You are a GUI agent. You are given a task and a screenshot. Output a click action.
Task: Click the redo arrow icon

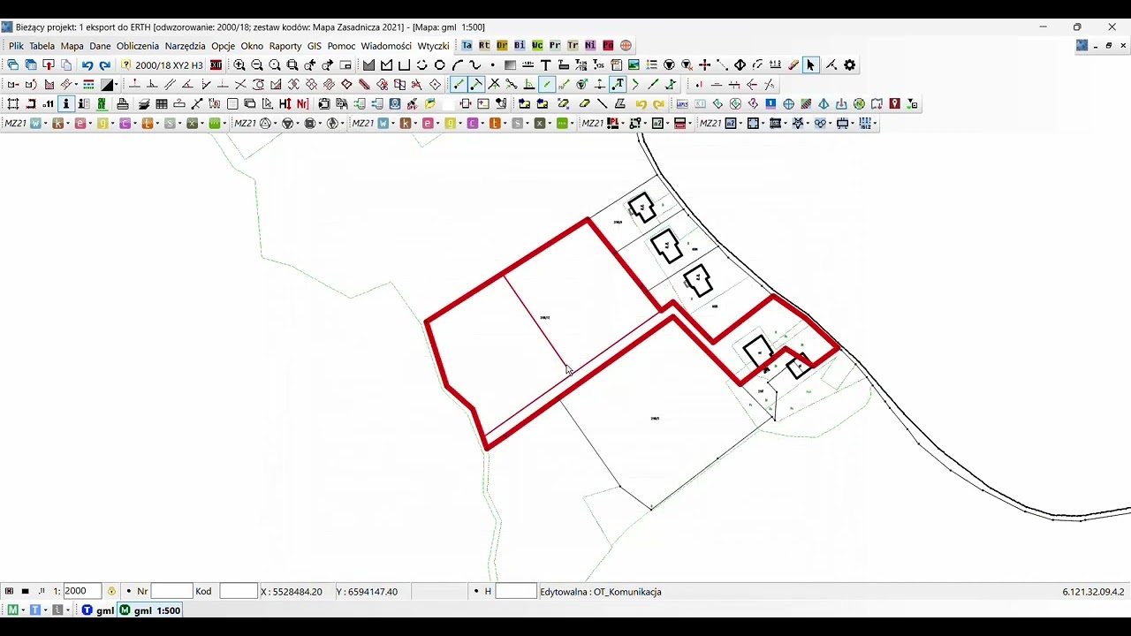(x=104, y=65)
